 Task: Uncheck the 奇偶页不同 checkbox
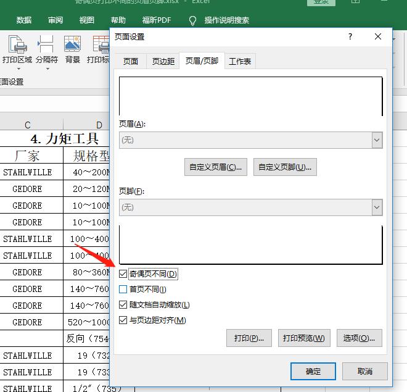click(x=123, y=273)
